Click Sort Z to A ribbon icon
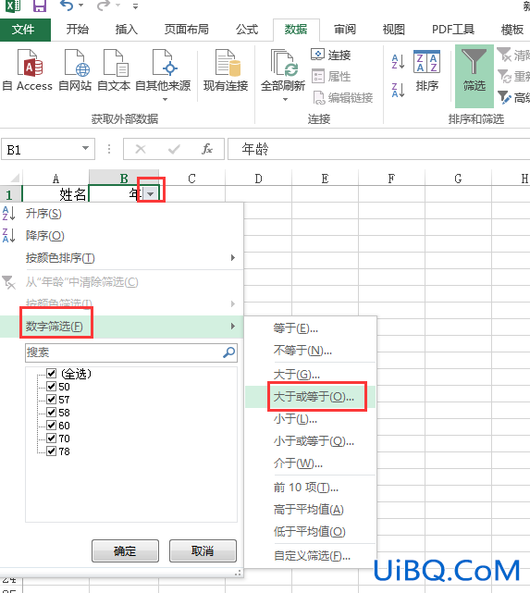 pos(399,90)
